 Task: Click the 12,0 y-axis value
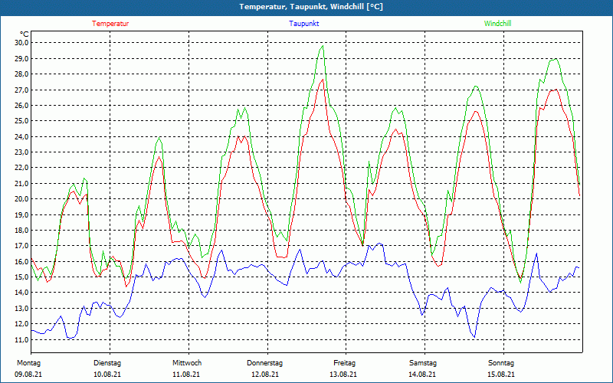click(22, 324)
